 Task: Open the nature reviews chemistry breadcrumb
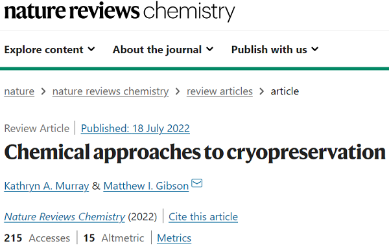110,91
